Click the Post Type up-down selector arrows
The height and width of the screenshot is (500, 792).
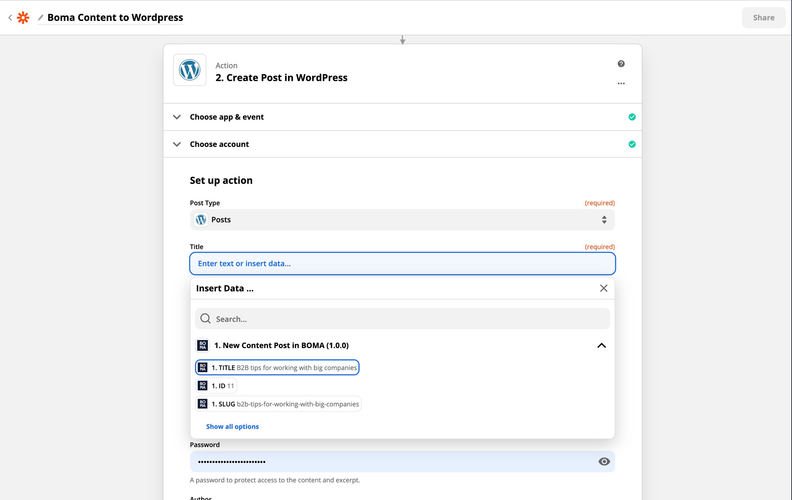tap(604, 220)
